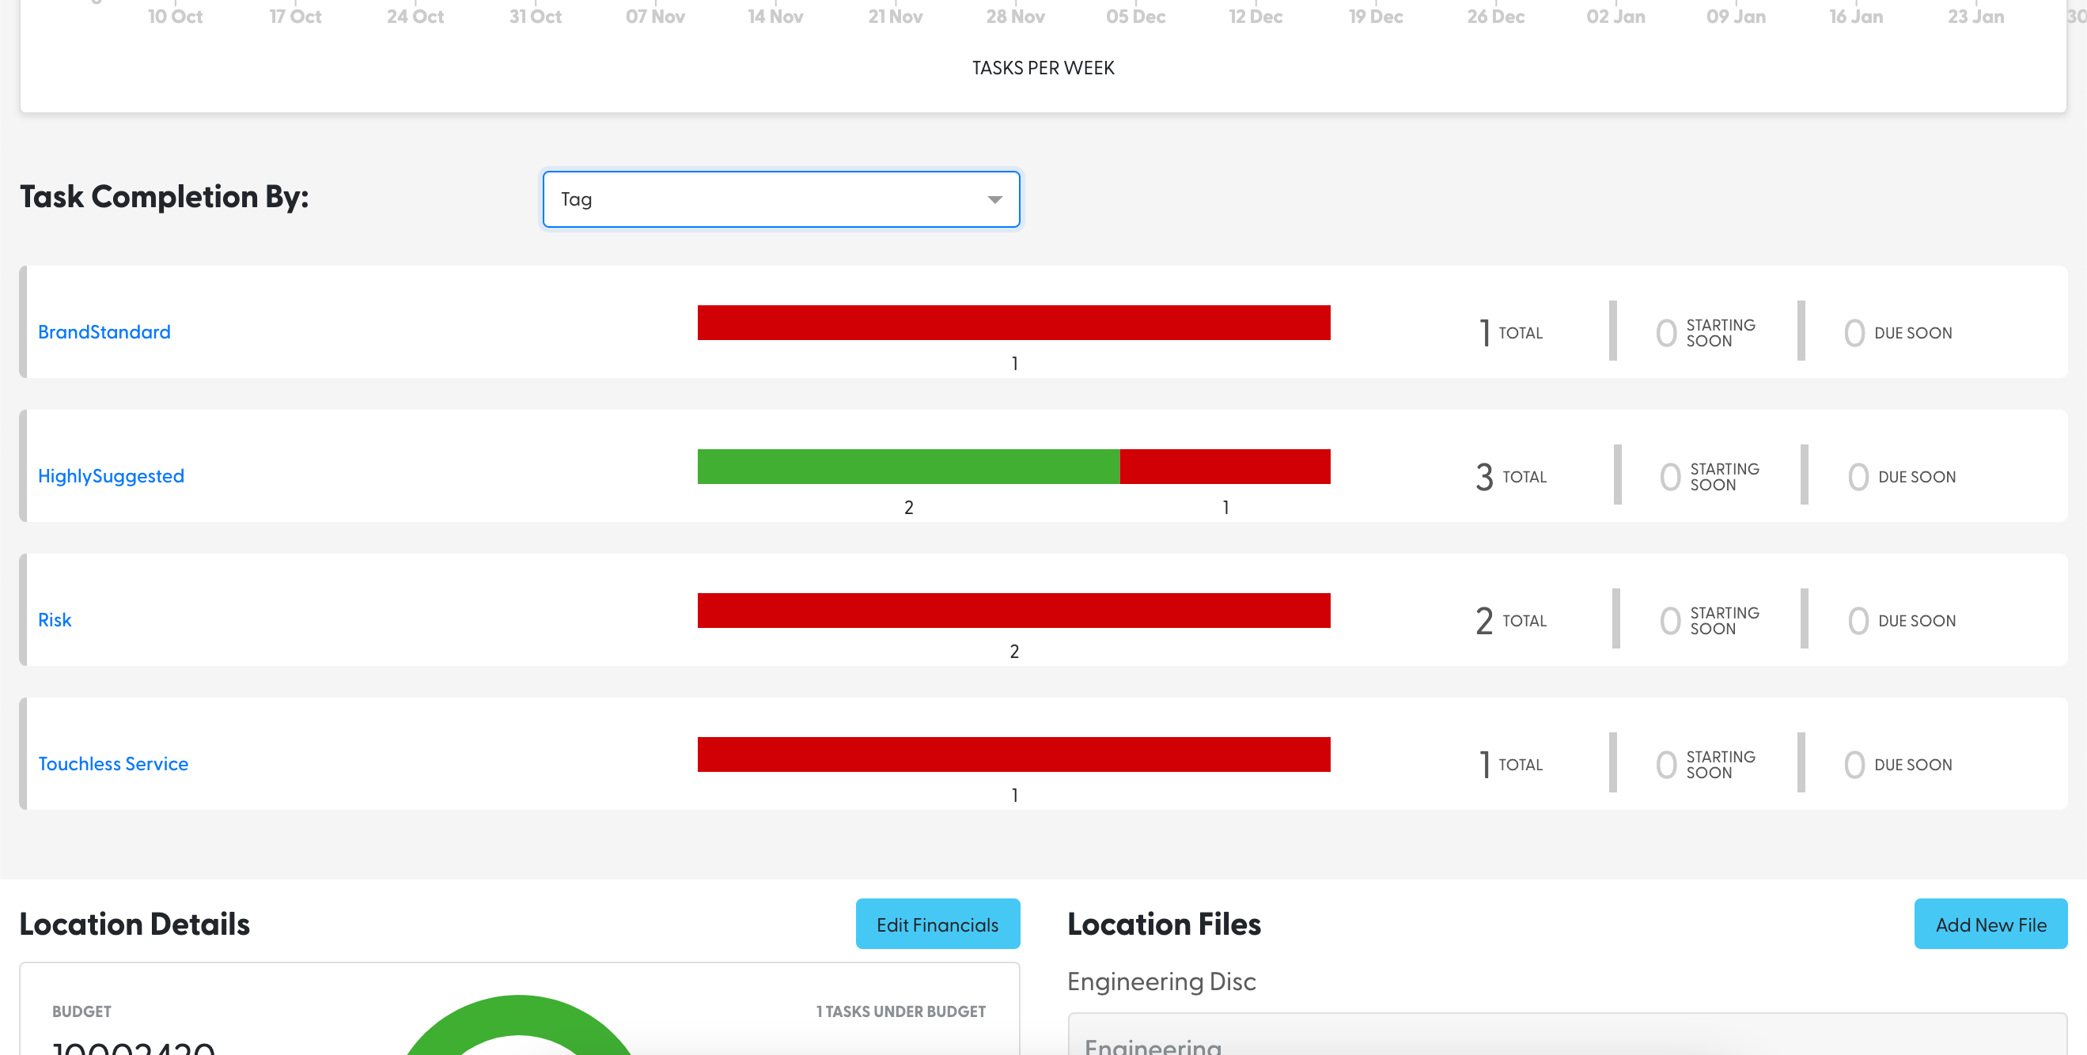Open the Task Completion By Tag dropdown
Screen dimensions: 2087x1055
point(781,199)
